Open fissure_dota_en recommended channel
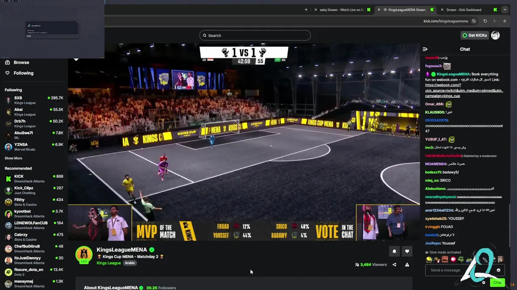Image resolution: width=517 pixels, height=290 pixels. click(x=34, y=272)
